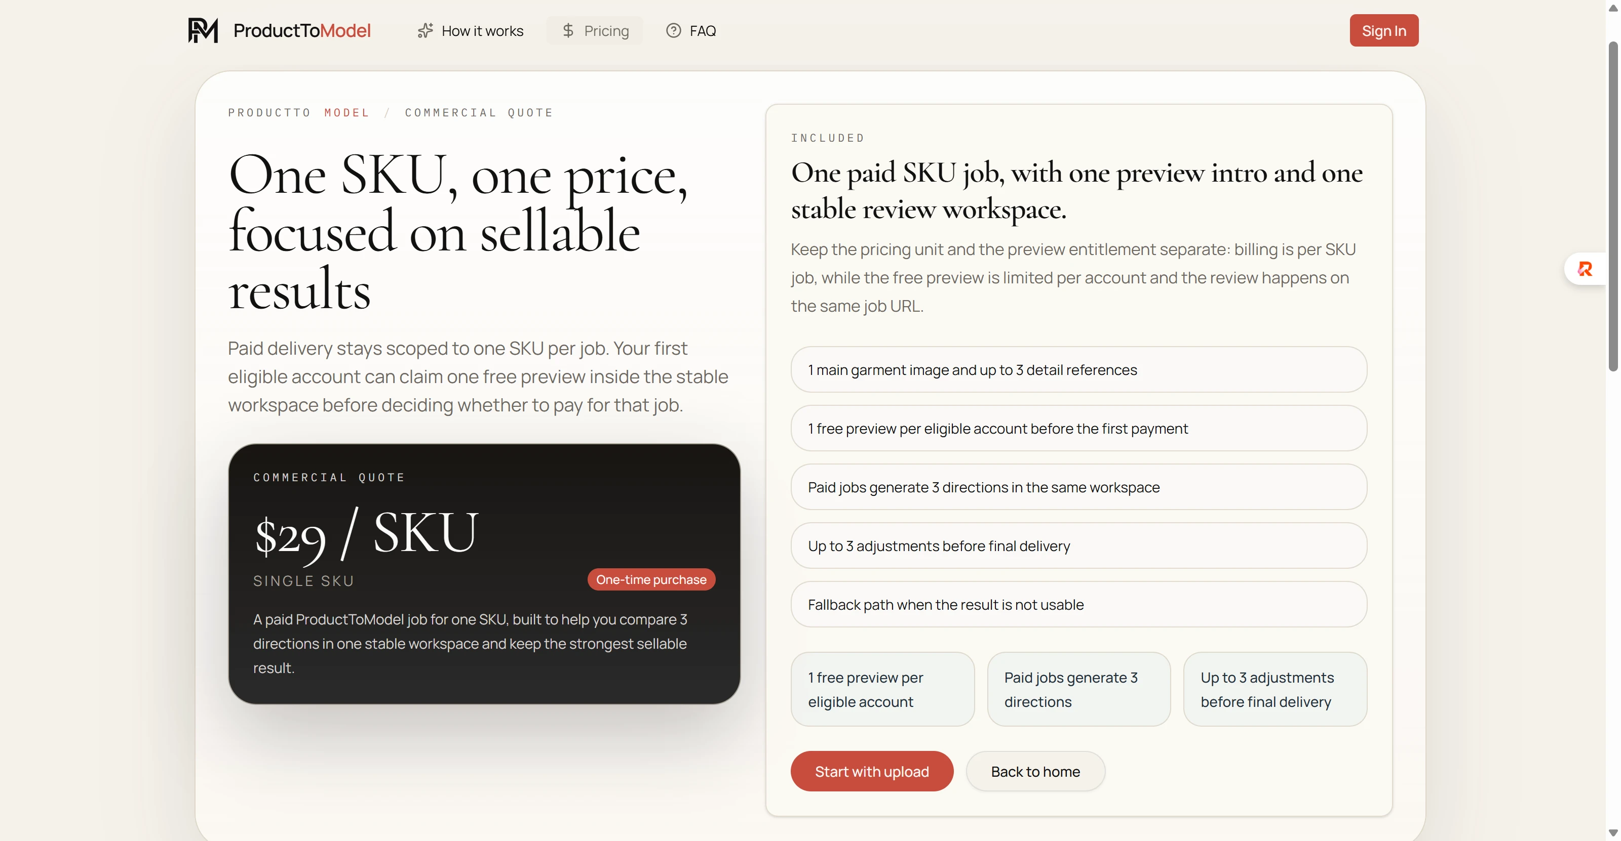Click Up to 3 adjustments summary card
Screen dimensions: 1621x841
(1275, 690)
